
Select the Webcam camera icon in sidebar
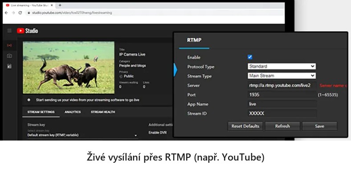click(9, 56)
